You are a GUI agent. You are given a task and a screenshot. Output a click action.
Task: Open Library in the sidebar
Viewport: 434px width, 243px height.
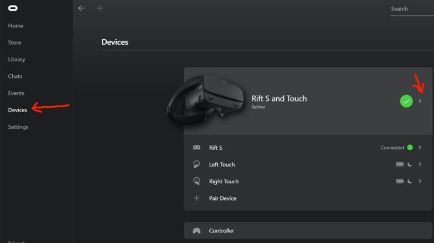(17, 60)
